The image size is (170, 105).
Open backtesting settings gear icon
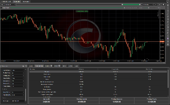coord(2,5)
